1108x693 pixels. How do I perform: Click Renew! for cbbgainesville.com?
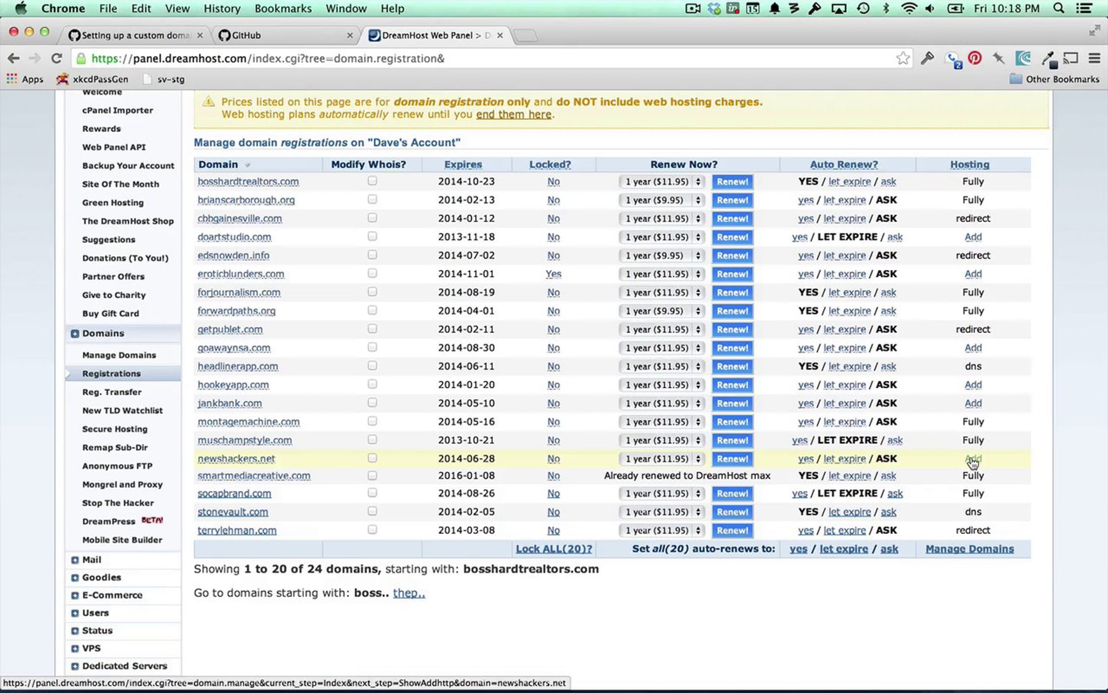[732, 219]
